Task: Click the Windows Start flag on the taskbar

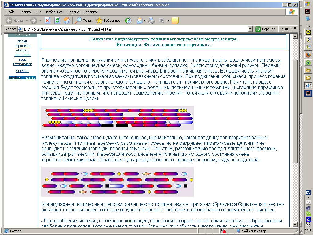Action: [x=307, y=4]
